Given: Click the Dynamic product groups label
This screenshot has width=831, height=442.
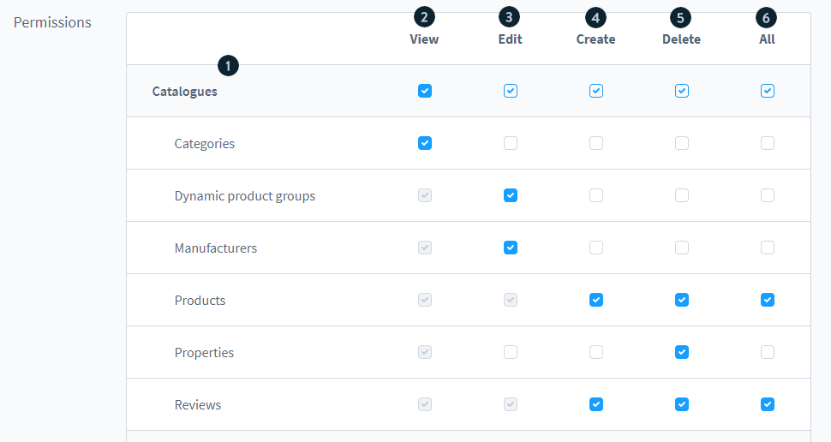Looking at the screenshot, I should click(245, 196).
